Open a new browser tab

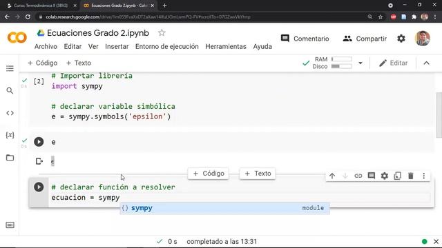click(x=164, y=6)
